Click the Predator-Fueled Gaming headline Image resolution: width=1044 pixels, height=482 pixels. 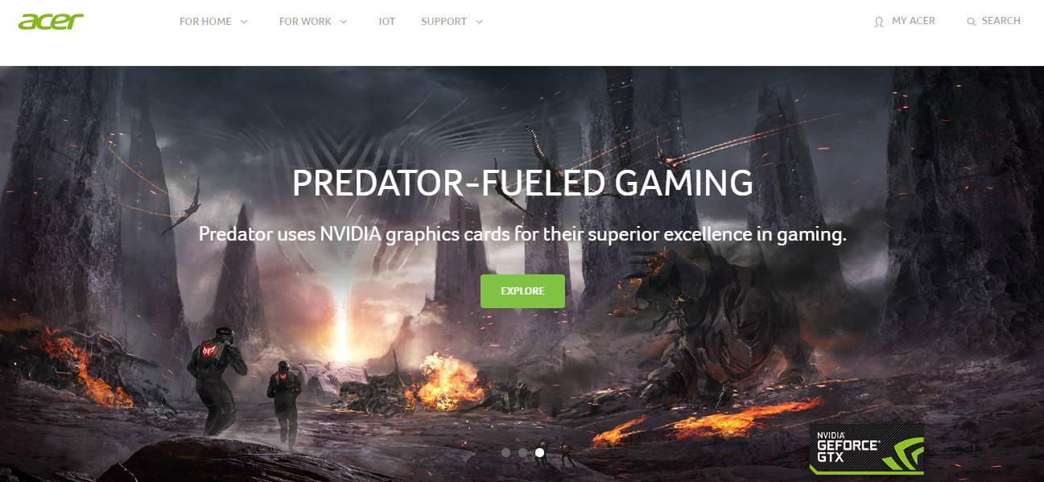522,183
